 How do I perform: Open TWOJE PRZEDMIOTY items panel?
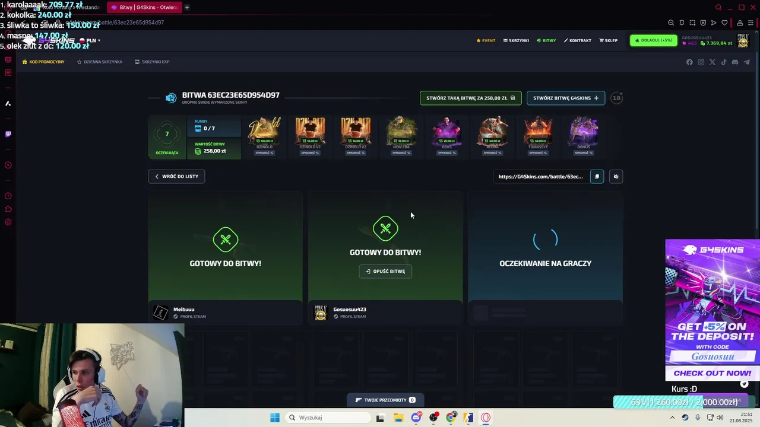click(x=385, y=400)
